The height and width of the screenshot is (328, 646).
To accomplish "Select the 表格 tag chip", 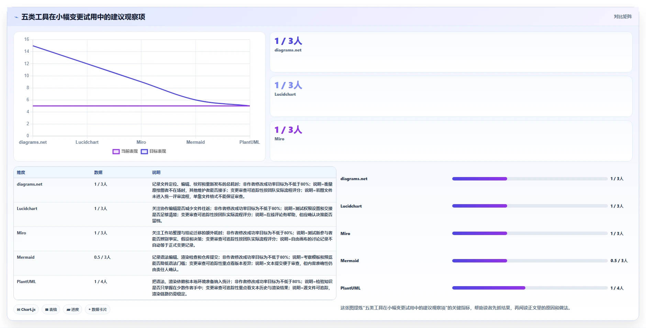I will coord(51,309).
